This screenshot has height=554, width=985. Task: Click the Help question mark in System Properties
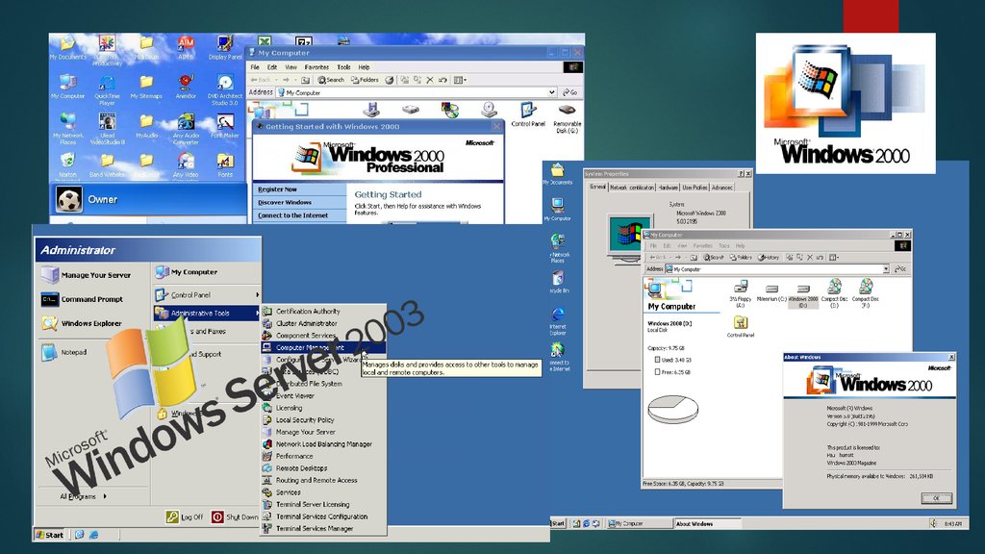[x=740, y=174]
